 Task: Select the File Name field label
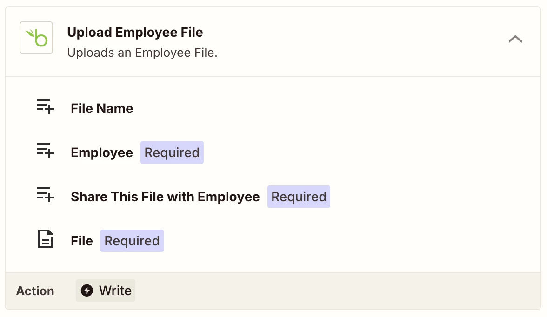(x=102, y=108)
